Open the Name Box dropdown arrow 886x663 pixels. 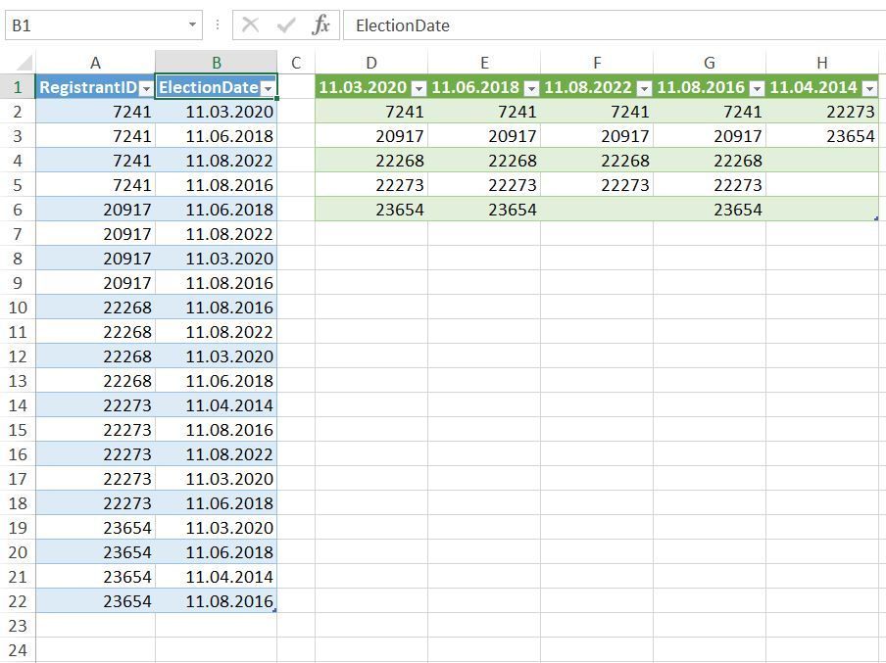coord(192,24)
